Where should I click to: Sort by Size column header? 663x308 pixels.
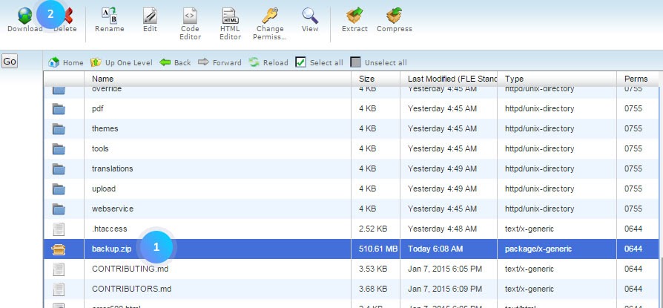point(367,79)
